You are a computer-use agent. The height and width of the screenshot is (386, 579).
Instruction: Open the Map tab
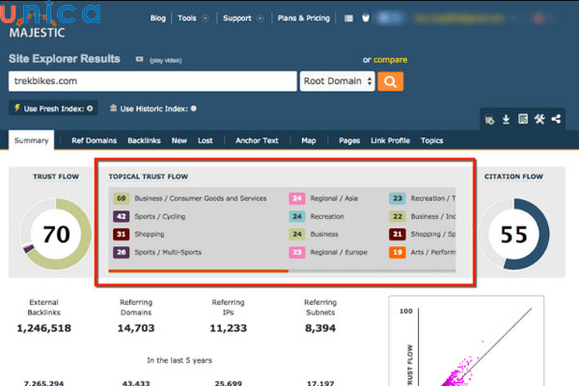309,141
